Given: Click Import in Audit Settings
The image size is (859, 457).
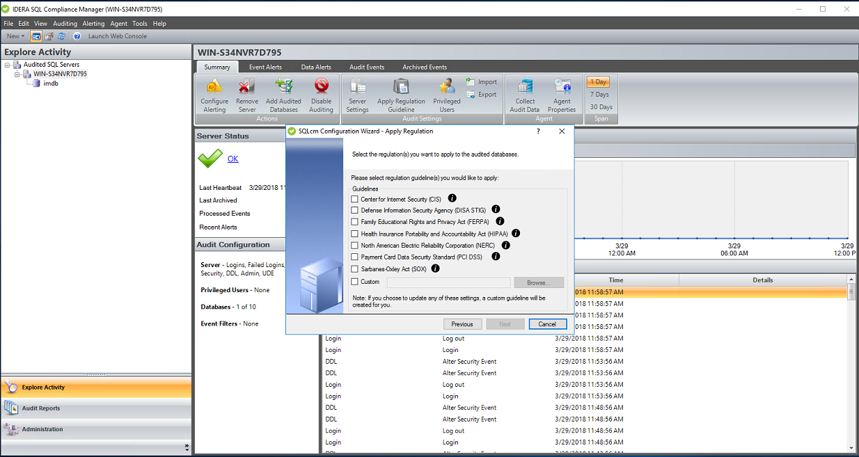Looking at the screenshot, I should 482,82.
